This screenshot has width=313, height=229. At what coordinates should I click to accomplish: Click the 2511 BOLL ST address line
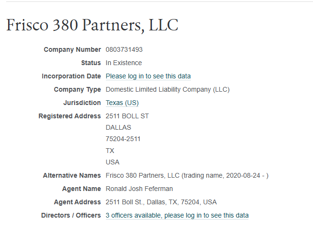click(127, 116)
